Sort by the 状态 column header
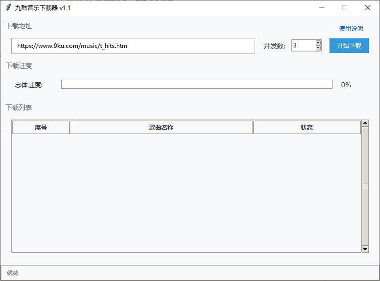Image resolution: width=380 pixels, height=281 pixels. 307,127
